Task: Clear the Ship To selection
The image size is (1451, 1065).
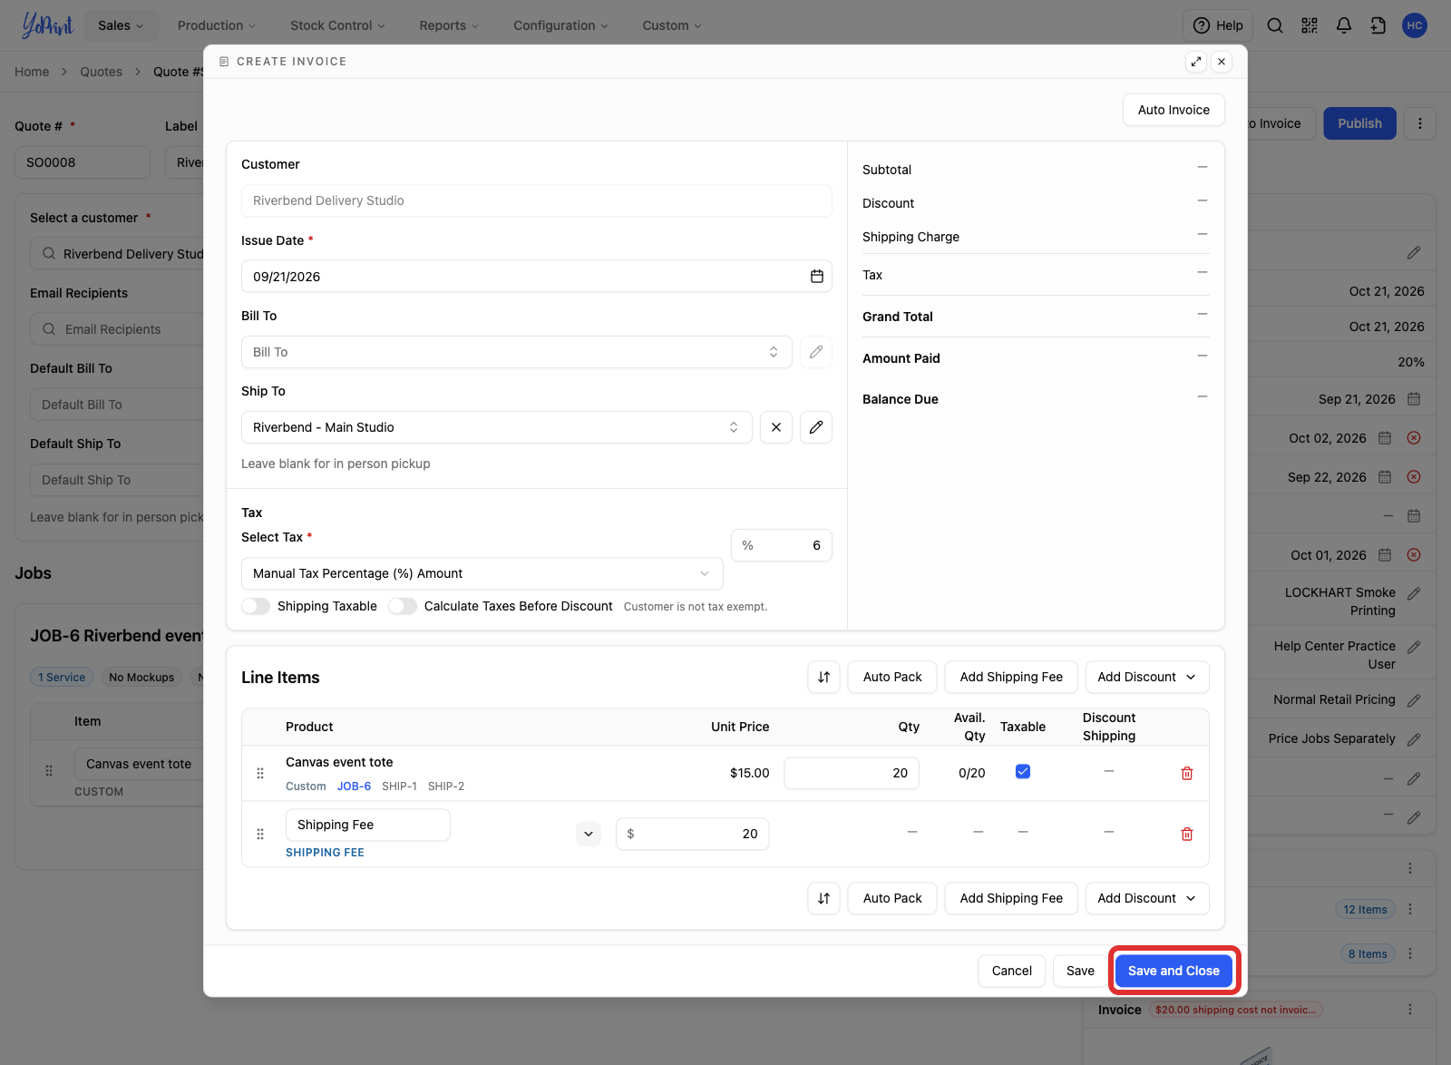Action: (776, 427)
